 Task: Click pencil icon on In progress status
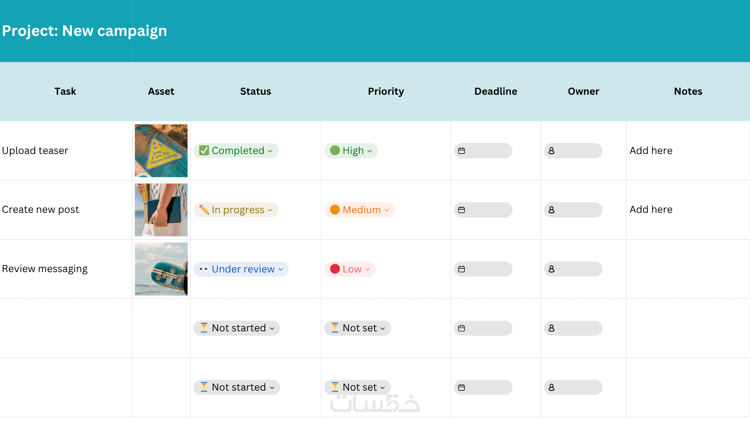tap(204, 210)
